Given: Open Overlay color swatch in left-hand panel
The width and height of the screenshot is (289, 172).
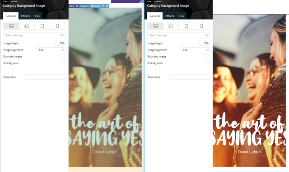Looking at the screenshot, I should (x=63, y=63).
